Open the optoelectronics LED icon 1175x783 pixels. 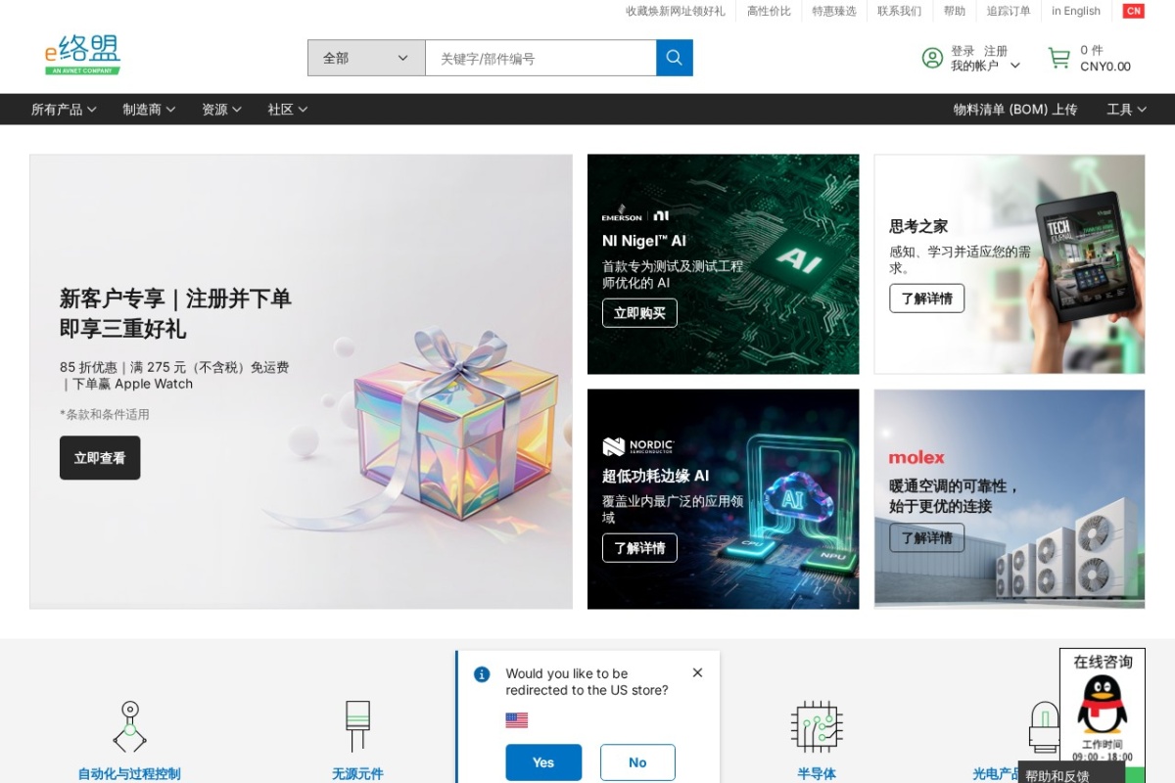pyautogui.click(x=1045, y=726)
